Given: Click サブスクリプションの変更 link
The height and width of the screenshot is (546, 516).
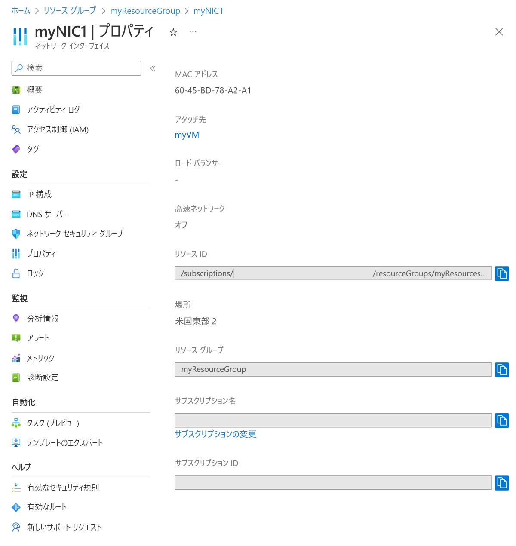Looking at the screenshot, I should point(215,434).
